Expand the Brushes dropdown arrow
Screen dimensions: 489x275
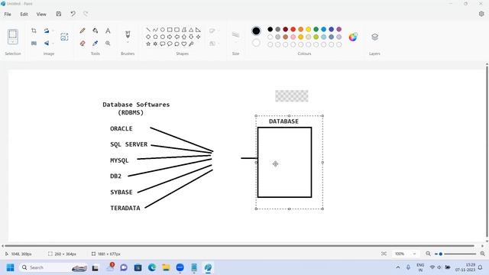point(128,42)
